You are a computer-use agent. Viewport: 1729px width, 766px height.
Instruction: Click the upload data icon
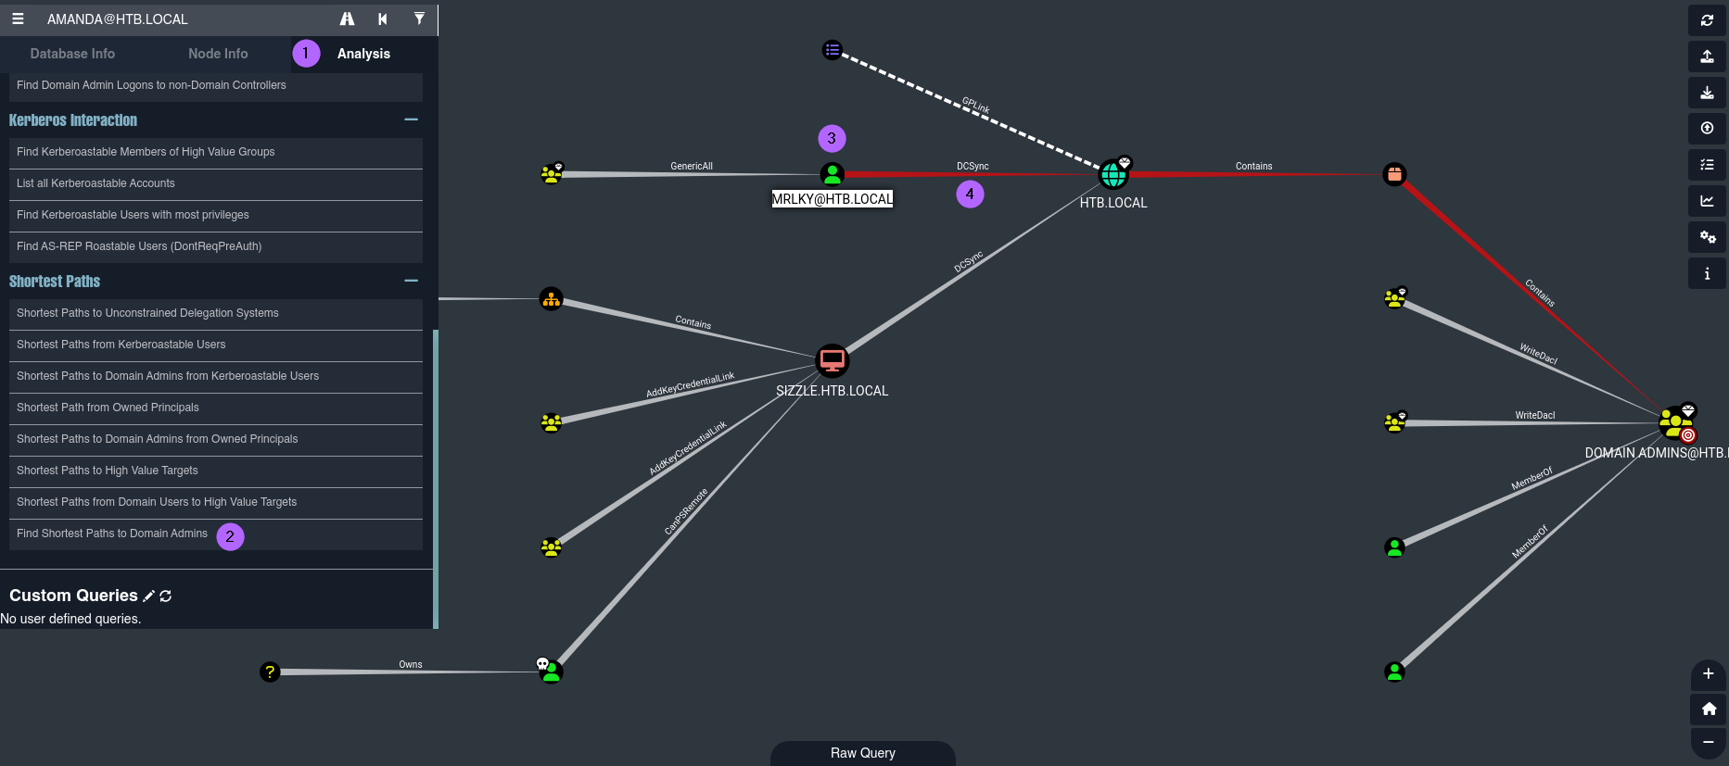point(1707,129)
